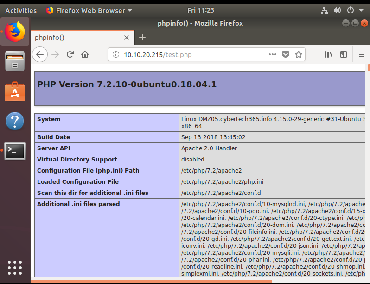Open a new tab with plus button
370x284 pixels.
tap(142, 37)
